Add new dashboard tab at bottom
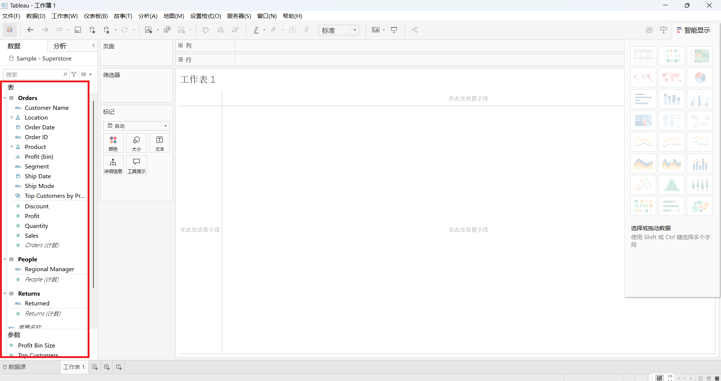The width and height of the screenshot is (721, 381). (x=107, y=367)
